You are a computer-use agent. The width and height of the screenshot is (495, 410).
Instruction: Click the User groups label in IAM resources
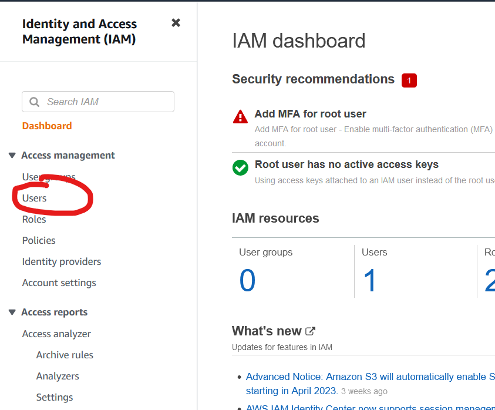pos(266,252)
